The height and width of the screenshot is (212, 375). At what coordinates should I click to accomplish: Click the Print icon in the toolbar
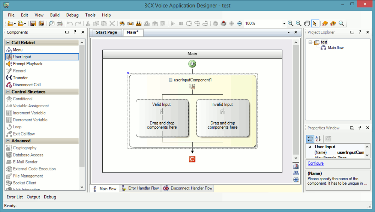point(60,24)
